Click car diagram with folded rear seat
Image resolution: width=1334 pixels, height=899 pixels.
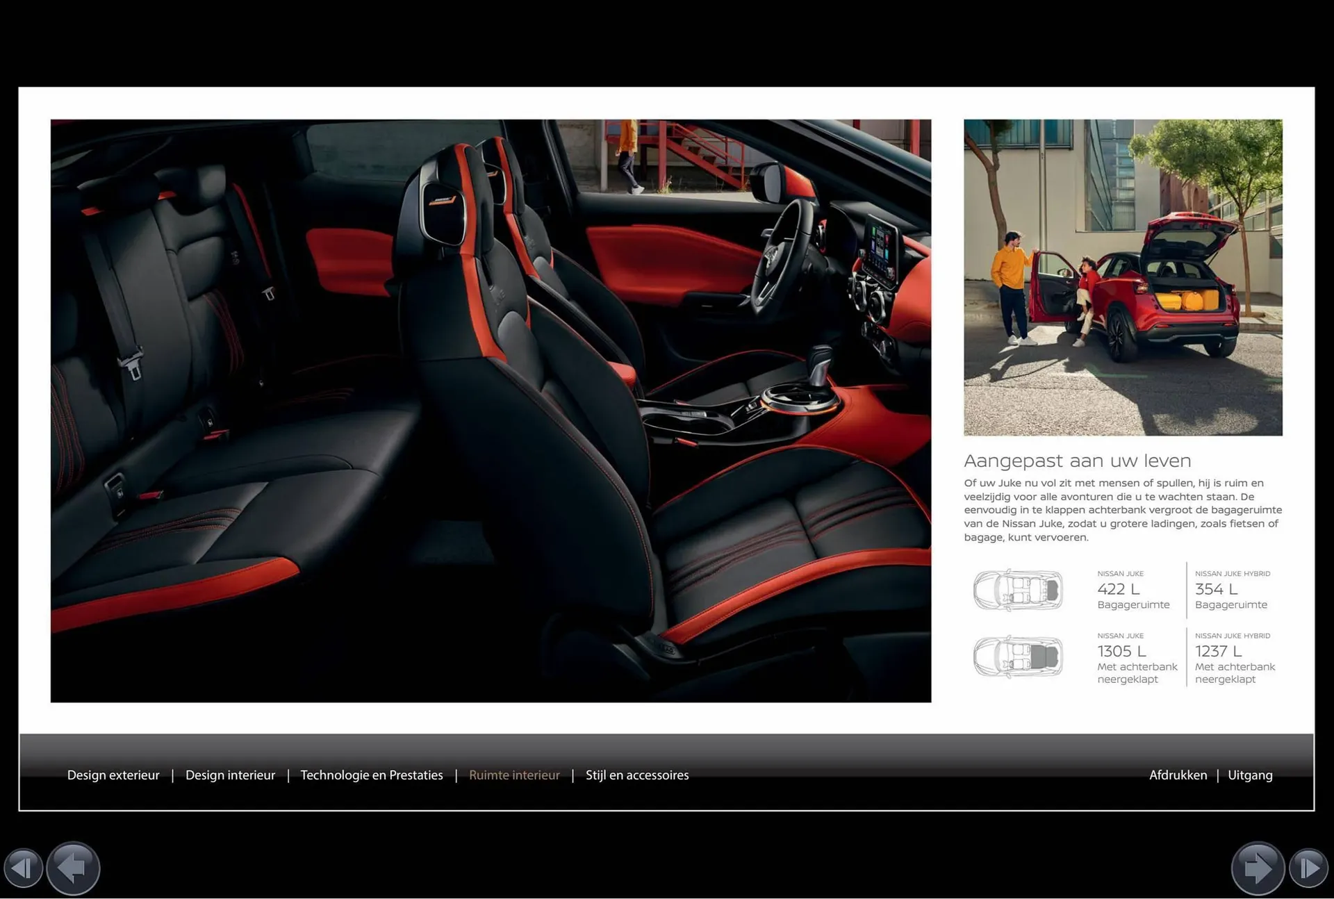click(1018, 657)
